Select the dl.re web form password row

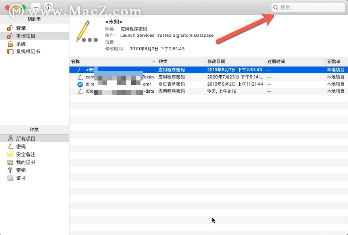click(209, 84)
